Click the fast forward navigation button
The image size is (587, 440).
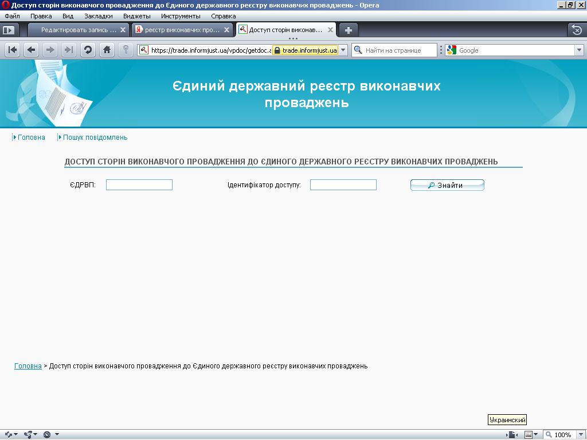[69, 50]
